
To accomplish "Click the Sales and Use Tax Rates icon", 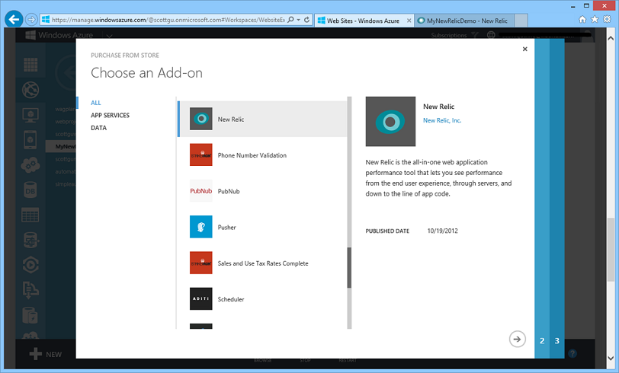I will point(201,263).
